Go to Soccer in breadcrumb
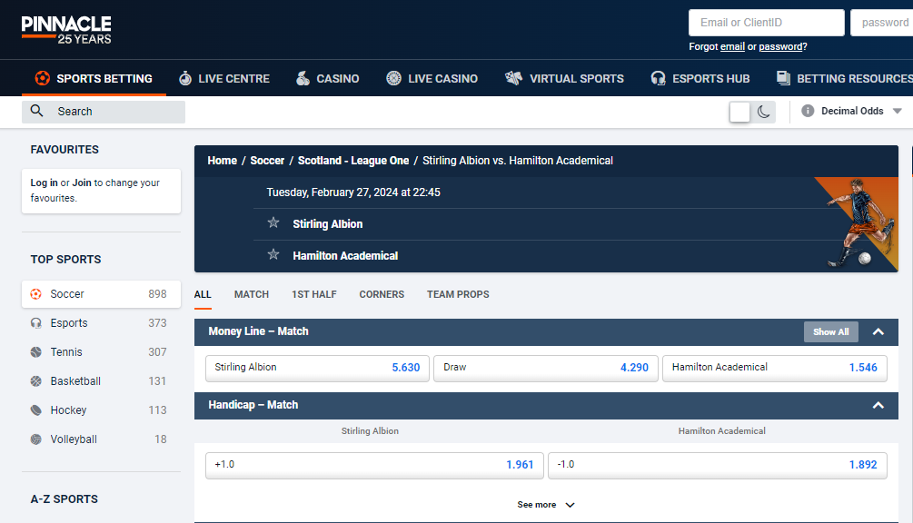 [x=267, y=161]
